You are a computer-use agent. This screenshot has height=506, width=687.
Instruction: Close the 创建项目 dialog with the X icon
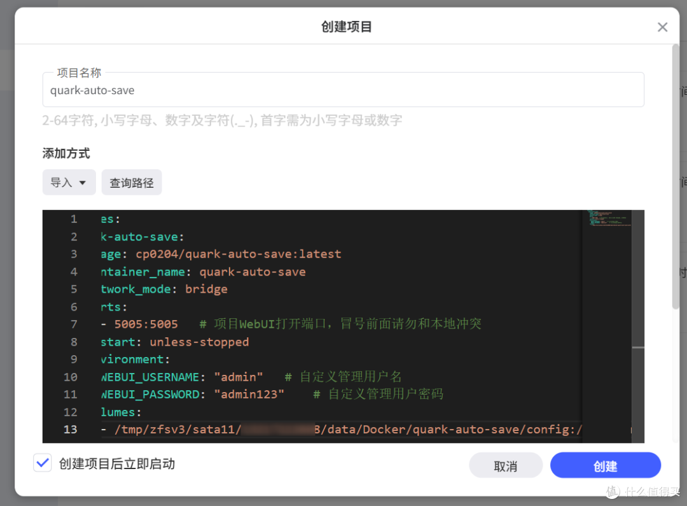(662, 27)
